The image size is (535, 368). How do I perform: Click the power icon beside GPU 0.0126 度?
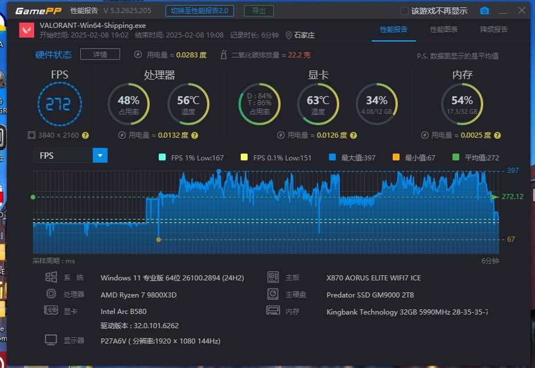pyautogui.click(x=281, y=135)
